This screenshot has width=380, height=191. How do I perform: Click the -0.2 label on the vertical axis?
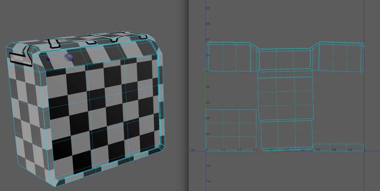pyautogui.click(x=208, y=181)
